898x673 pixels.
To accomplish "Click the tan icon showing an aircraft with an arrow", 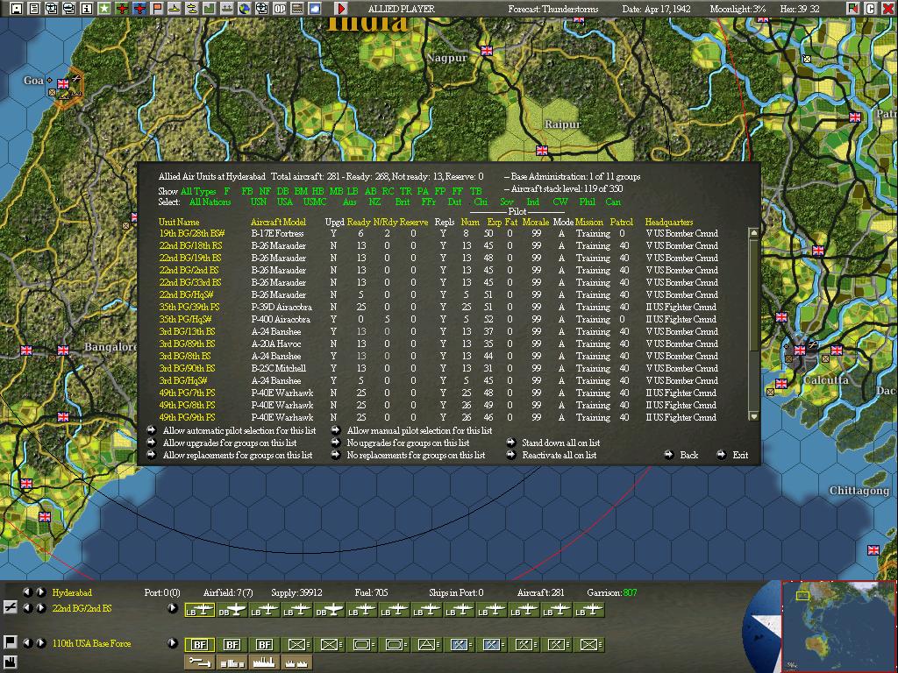I will pyautogui.click(x=199, y=662).
